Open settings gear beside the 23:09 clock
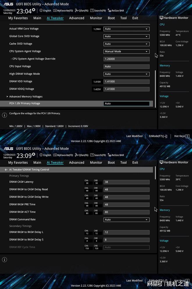This screenshot has width=192, height=289. [33, 154]
